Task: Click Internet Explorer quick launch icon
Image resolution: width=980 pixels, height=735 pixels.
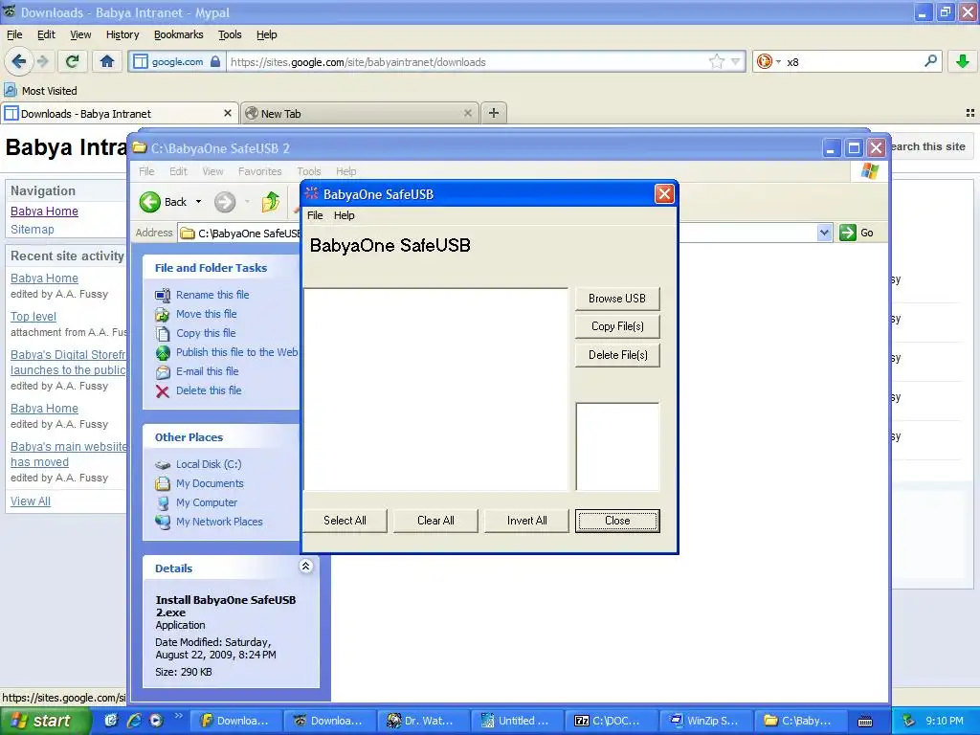Action: click(134, 721)
